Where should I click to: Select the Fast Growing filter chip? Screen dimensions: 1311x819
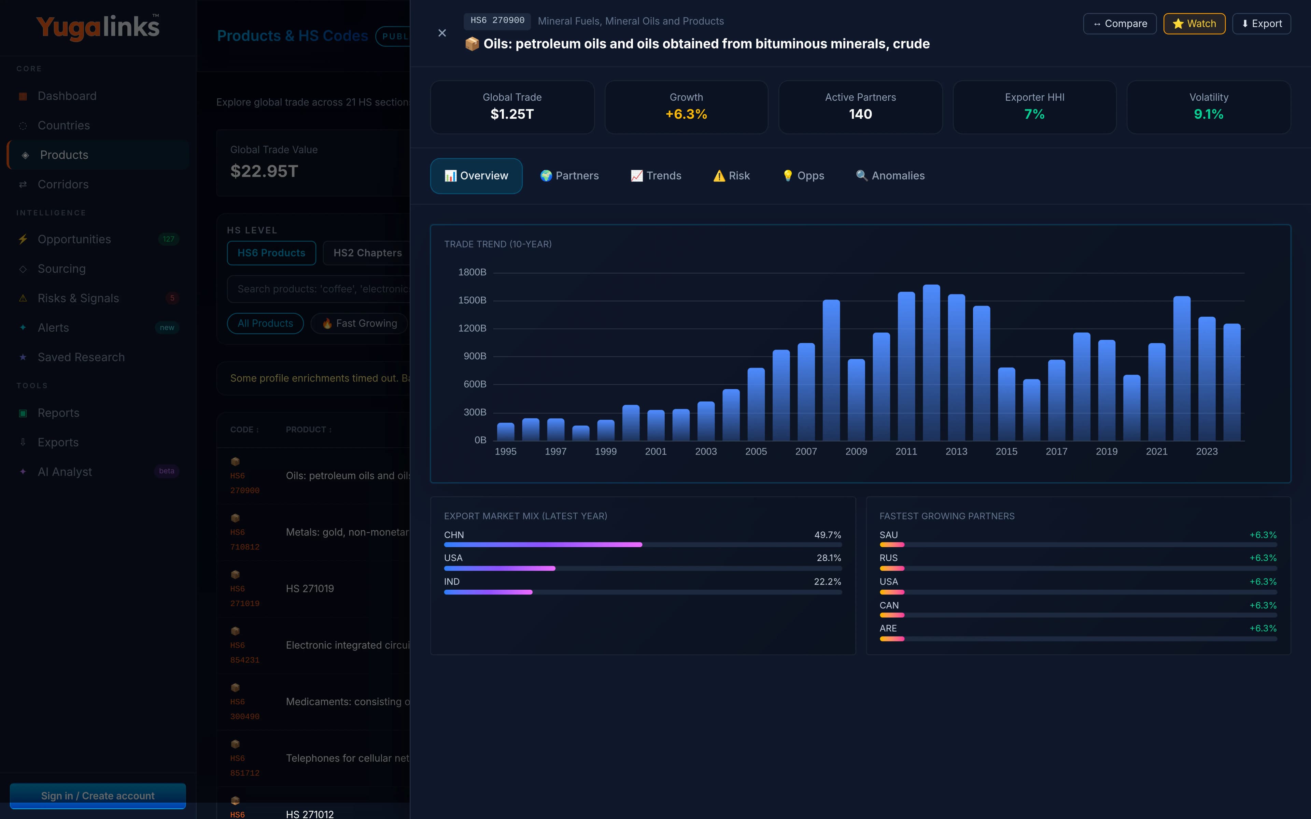point(360,324)
